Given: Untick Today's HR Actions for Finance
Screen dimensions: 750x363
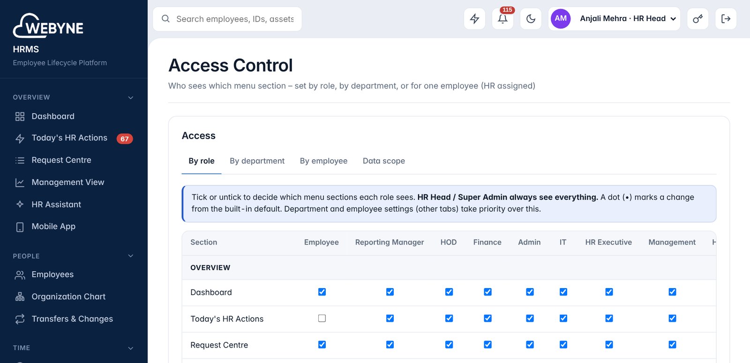Looking at the screenshot, I should coord(488,319).
